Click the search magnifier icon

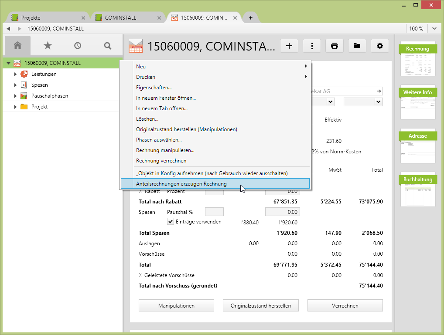tap(108, 46)
